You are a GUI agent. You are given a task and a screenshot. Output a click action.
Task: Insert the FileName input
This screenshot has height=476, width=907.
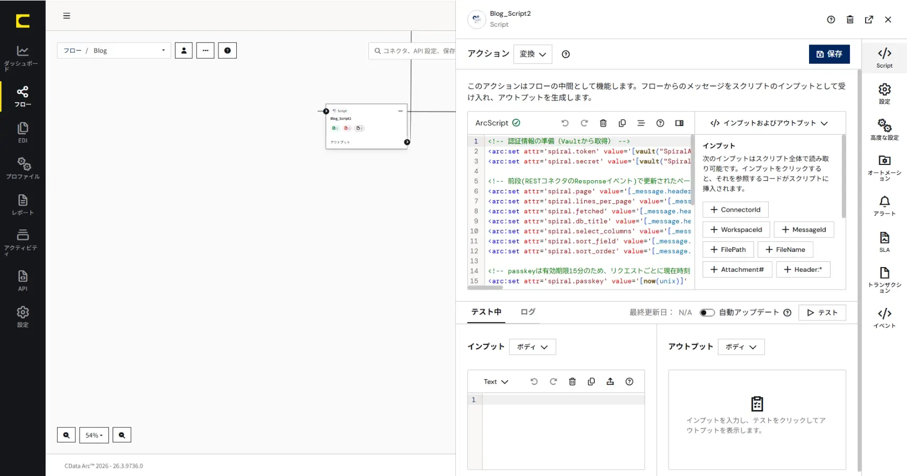785,249
